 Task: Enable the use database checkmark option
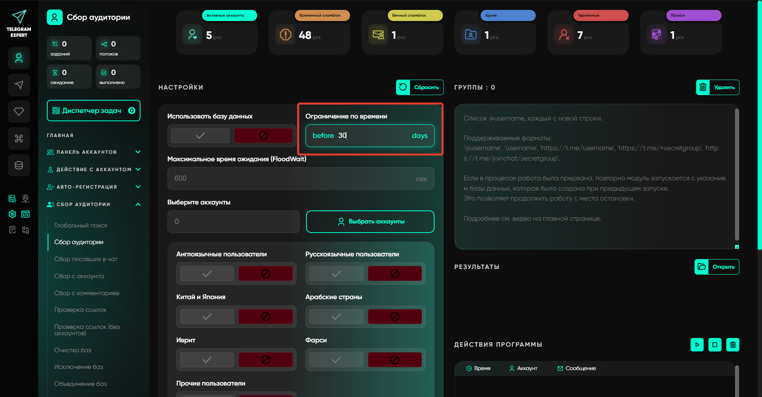click(200, 136)
